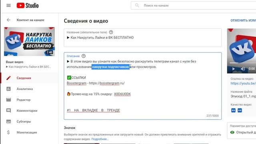Image resolution: width=256 pixels, height=144 pixels.
Task: Click the Комментарии speech bubble icon
Action: coord(8,110)
